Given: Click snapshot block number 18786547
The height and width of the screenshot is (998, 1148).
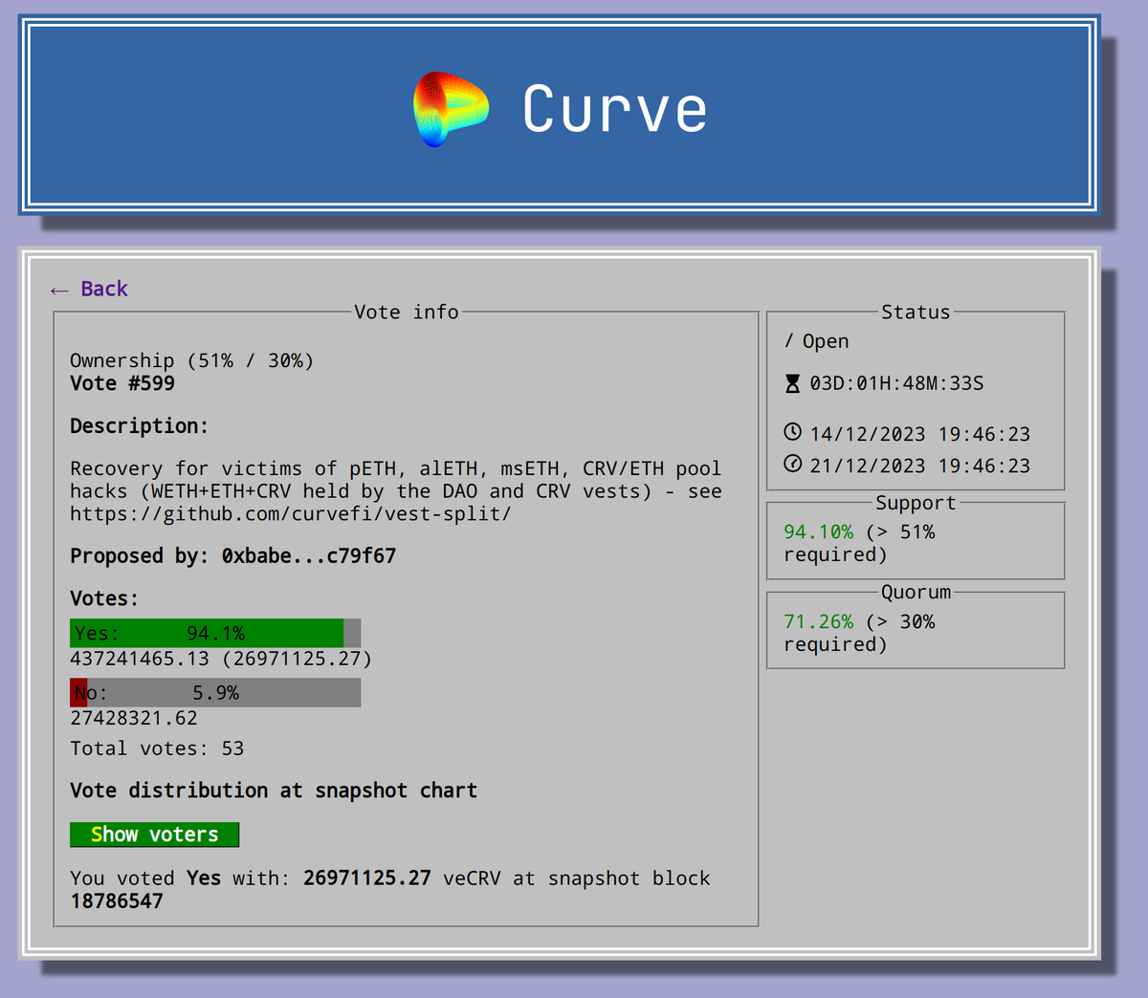Looking at the screenshot, I should click(117, 901).
